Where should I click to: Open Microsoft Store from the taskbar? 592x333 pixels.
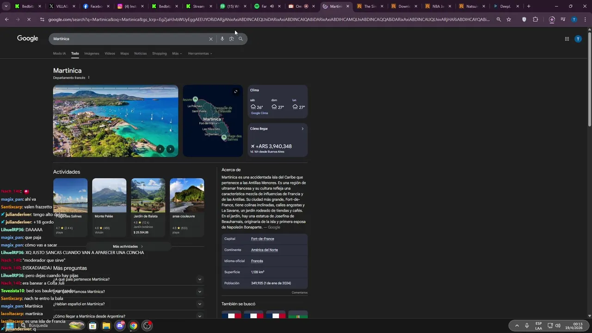92,326
